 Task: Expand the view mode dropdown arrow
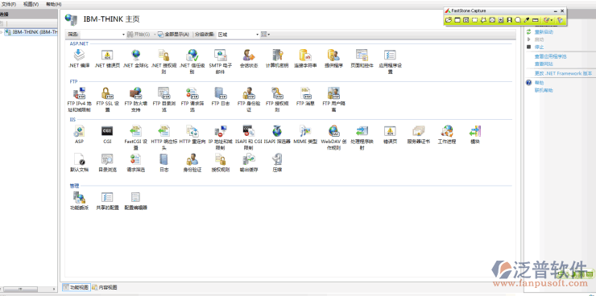pos(269,35)
